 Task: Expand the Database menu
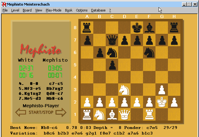click(x=98, y=10)
